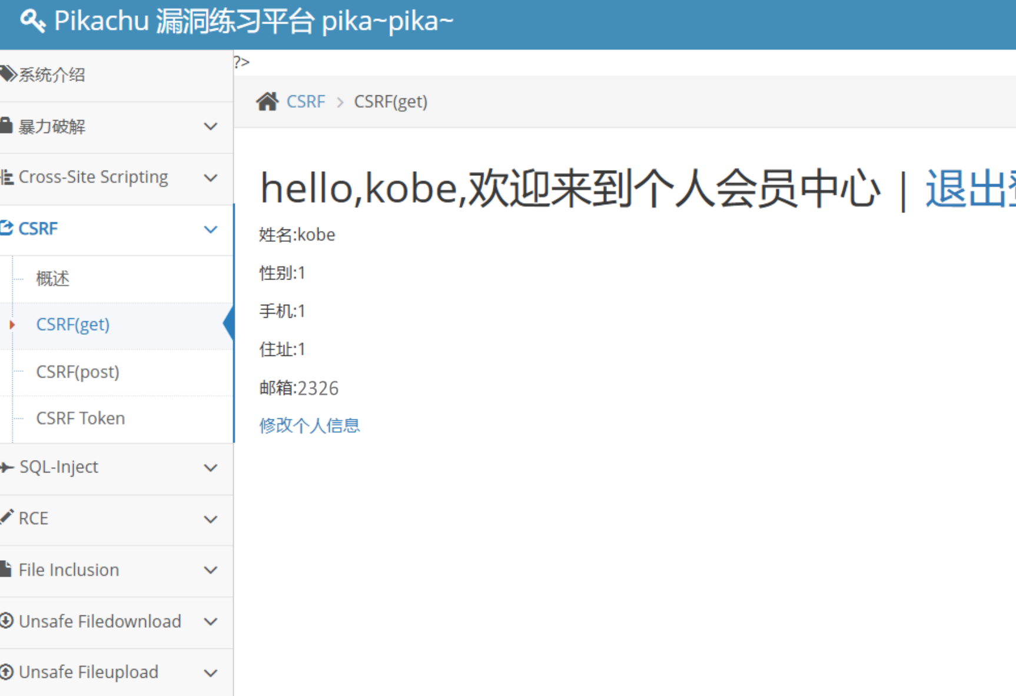
Task: Collapse the CSRF section chevron
Action: pyautogui.click(x=210, y=229)
